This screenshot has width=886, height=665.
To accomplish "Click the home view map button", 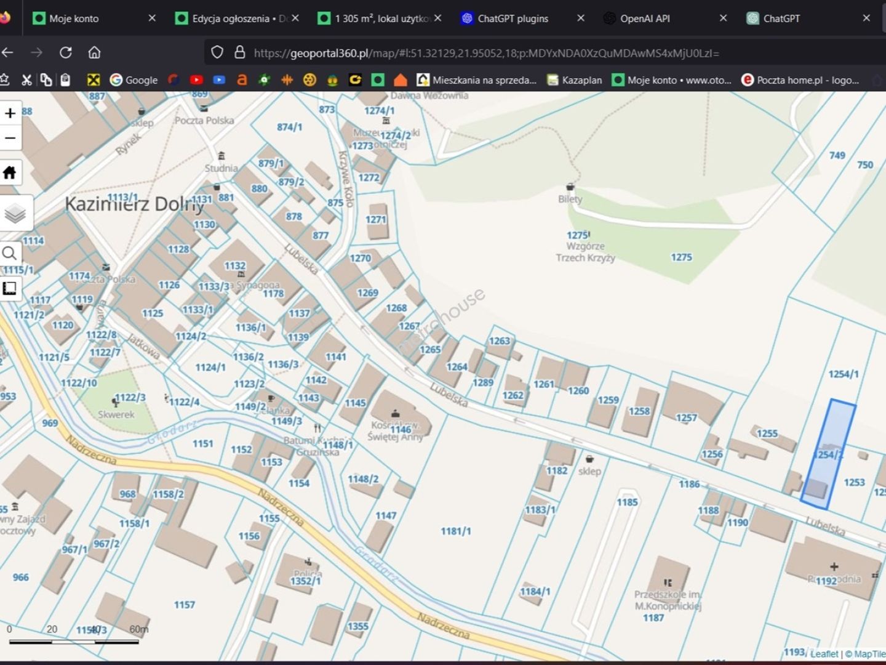I will tap(10, 172).
